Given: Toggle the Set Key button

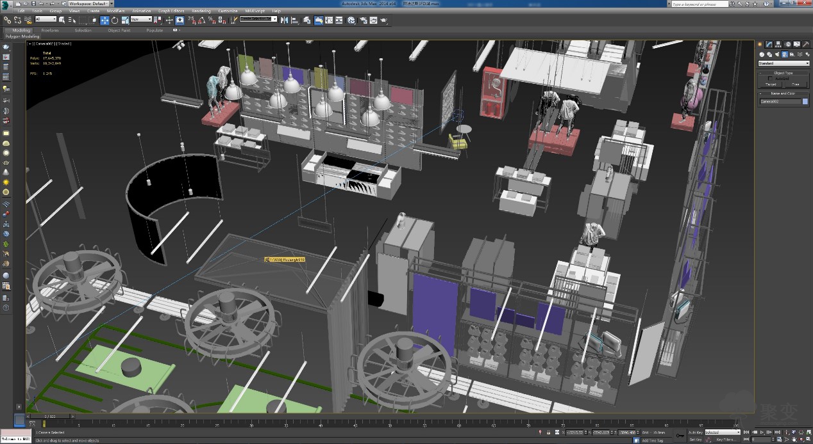Looking at the screenshot, I should tap(695, 440).
